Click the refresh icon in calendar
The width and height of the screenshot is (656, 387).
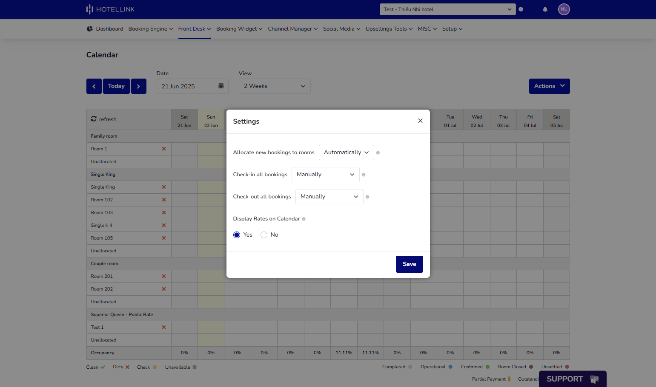click(x=94, y=119)
